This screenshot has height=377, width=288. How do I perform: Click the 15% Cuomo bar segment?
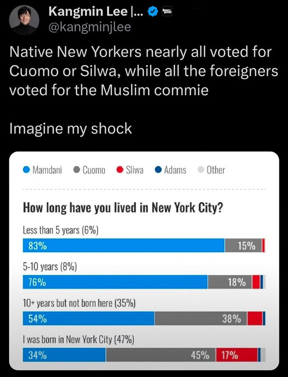pyautogui.click(x=243, y=246)
